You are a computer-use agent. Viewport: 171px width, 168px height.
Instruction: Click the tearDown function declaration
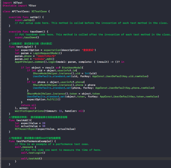[x=29, y=32]
